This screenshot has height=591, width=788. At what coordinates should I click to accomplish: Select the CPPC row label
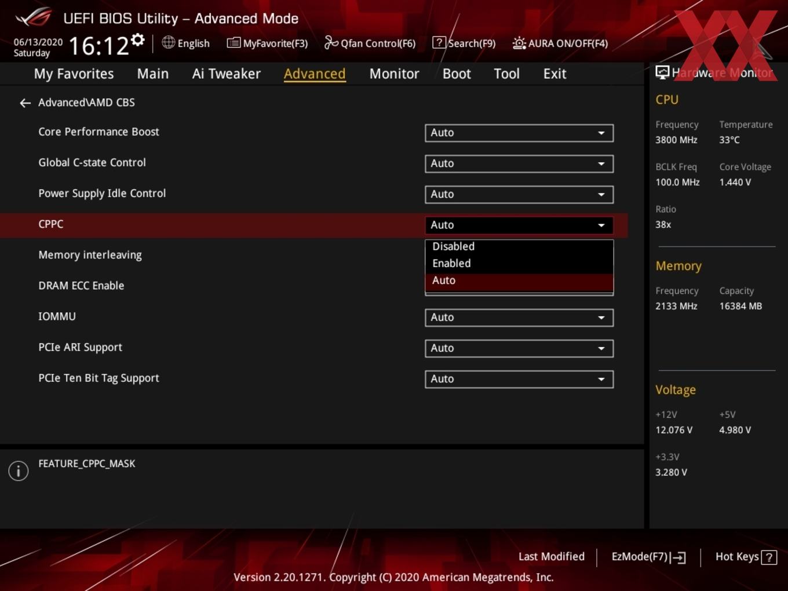point(51,224)
